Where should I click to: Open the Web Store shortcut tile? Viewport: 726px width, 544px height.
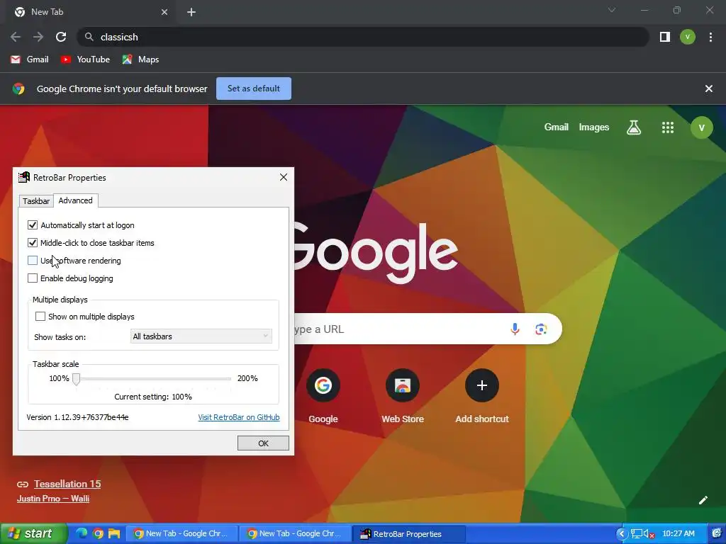[x=403, y=397]
